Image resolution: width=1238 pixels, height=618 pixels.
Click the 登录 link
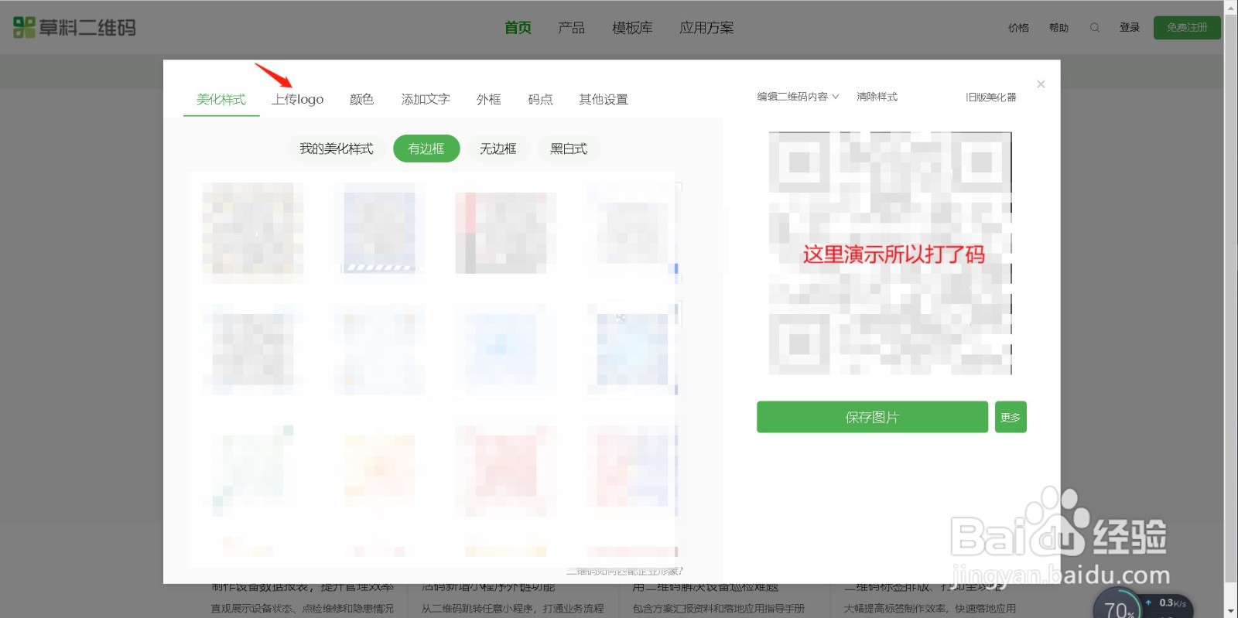[1130, 28]
